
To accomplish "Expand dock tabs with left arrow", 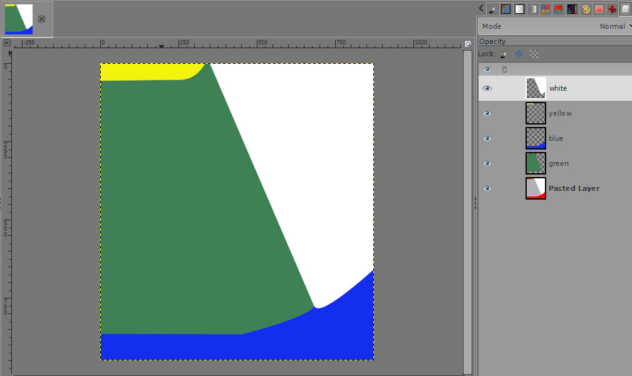I will pyautogui.click(x=480, y=8).
